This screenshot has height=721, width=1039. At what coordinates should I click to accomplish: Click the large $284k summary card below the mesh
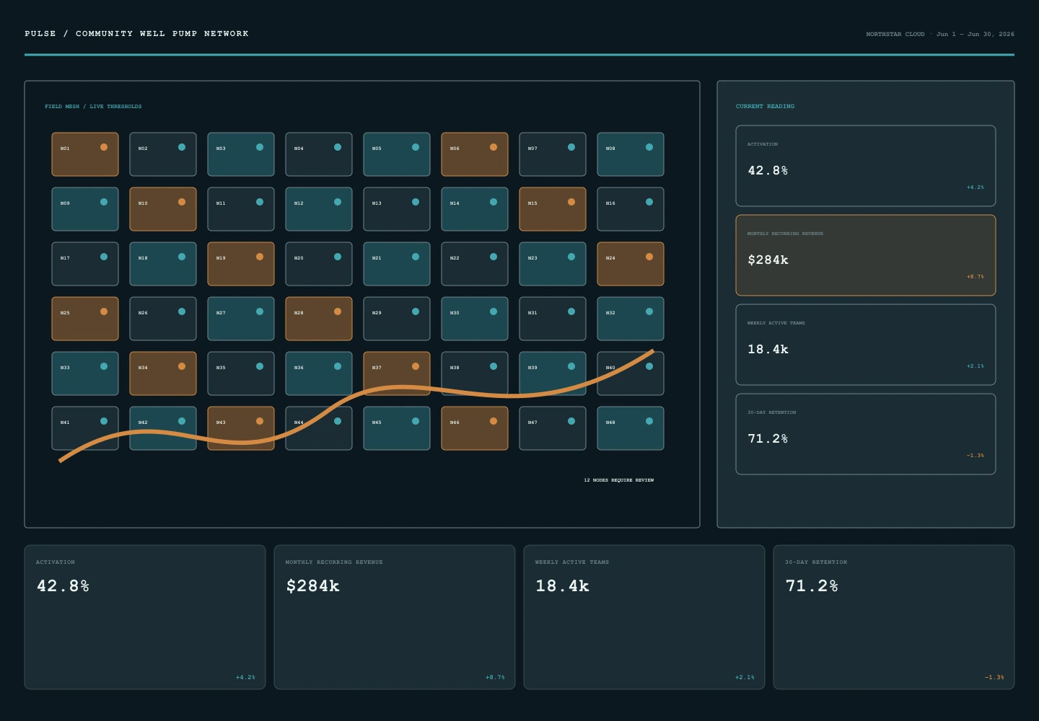coord(395,617)
